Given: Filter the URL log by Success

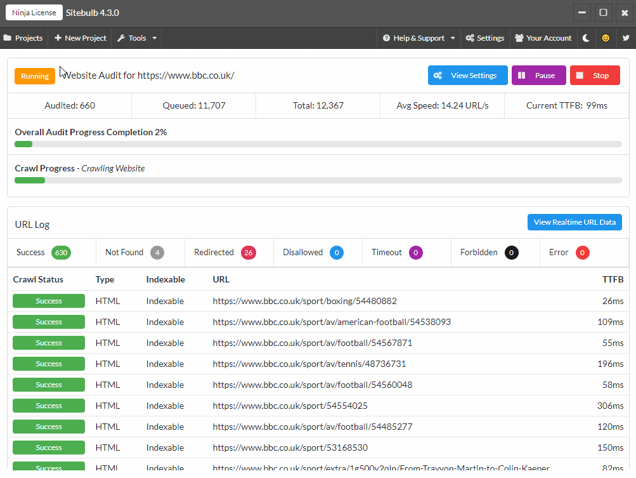Looking at the screenshot, I should (51, 253).
